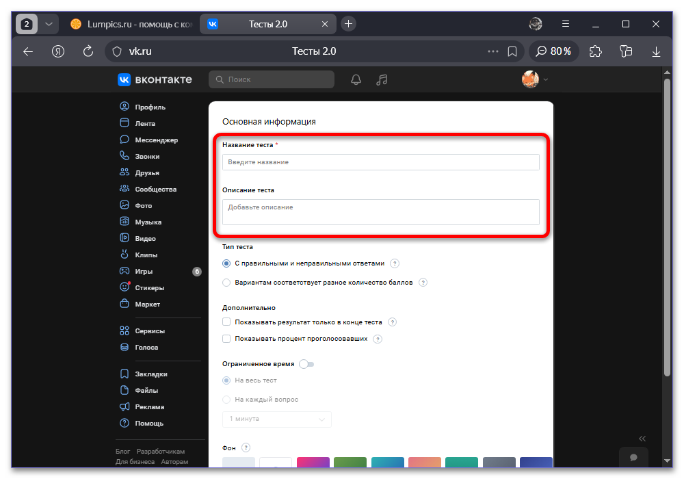Click the help icon next to Фон

pos(246,448)
